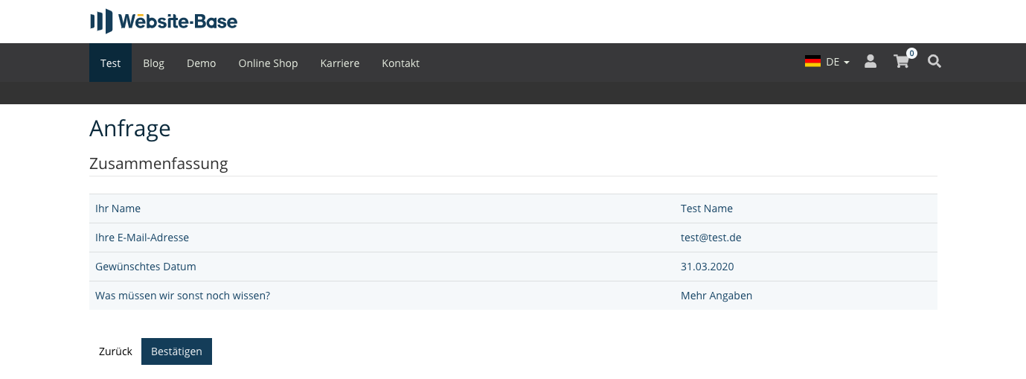Screen dimensions: 1026x379
Task: Click the Mehr Angaben value
Action: 716,296
